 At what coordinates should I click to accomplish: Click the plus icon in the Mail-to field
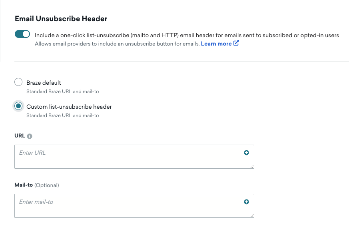tap(246, 202)
